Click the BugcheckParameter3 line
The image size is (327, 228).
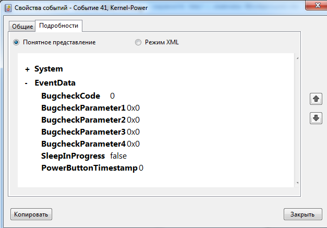[83, 132]
